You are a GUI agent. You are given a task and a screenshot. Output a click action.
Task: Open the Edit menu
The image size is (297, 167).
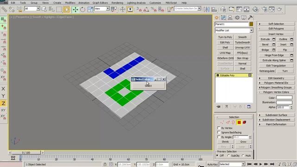click(x=13, y=3)
